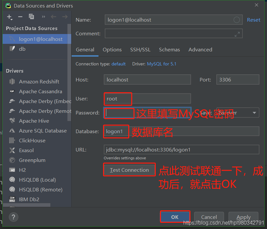The width and height of the screenshot is (267, 229).
Task: Click the ClickHouse bars icon
Action: [12, 140]
